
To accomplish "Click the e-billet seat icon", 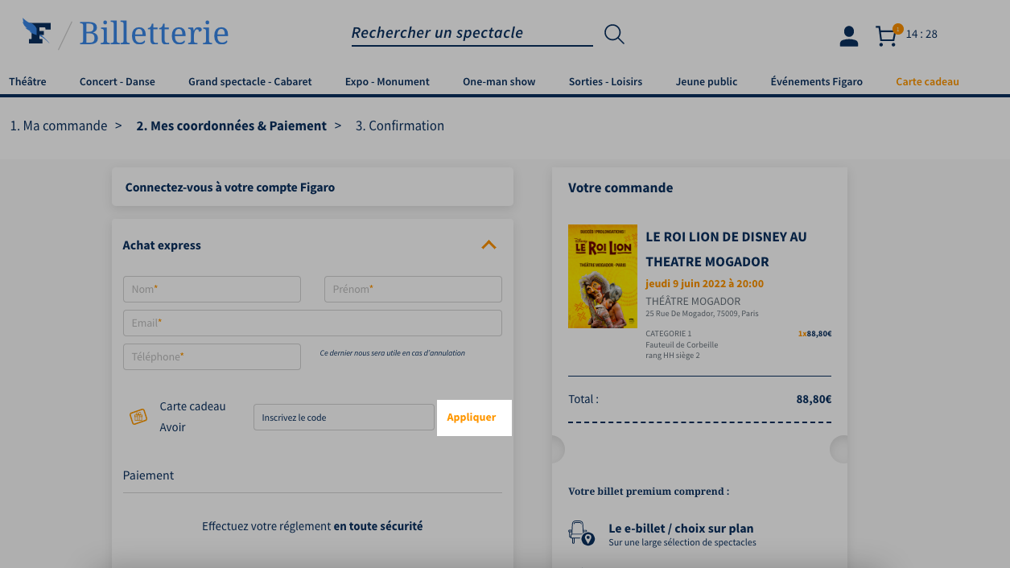I will [581, 533].
